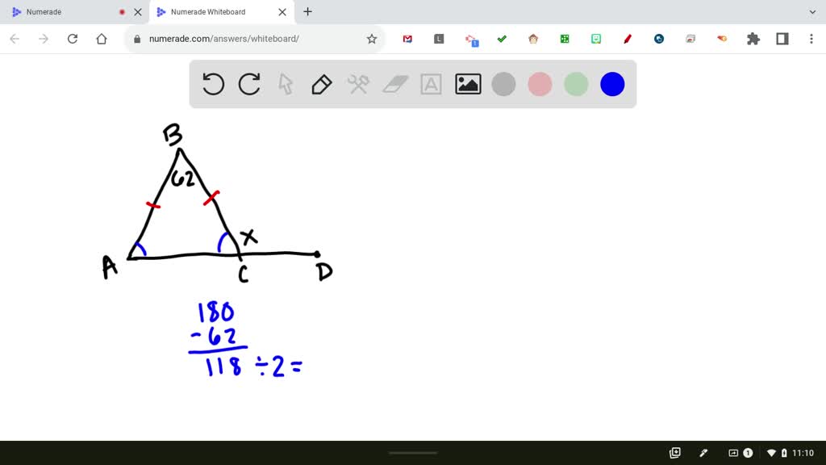826x465 pixels.
Task: Select the blue color swatch
Action: click(x=611, y=83)
